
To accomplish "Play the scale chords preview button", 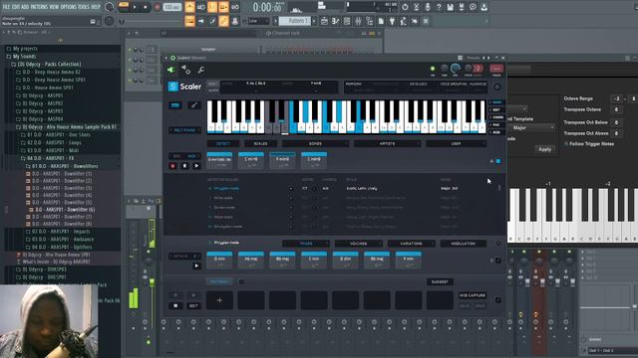I will coord(196,267).
